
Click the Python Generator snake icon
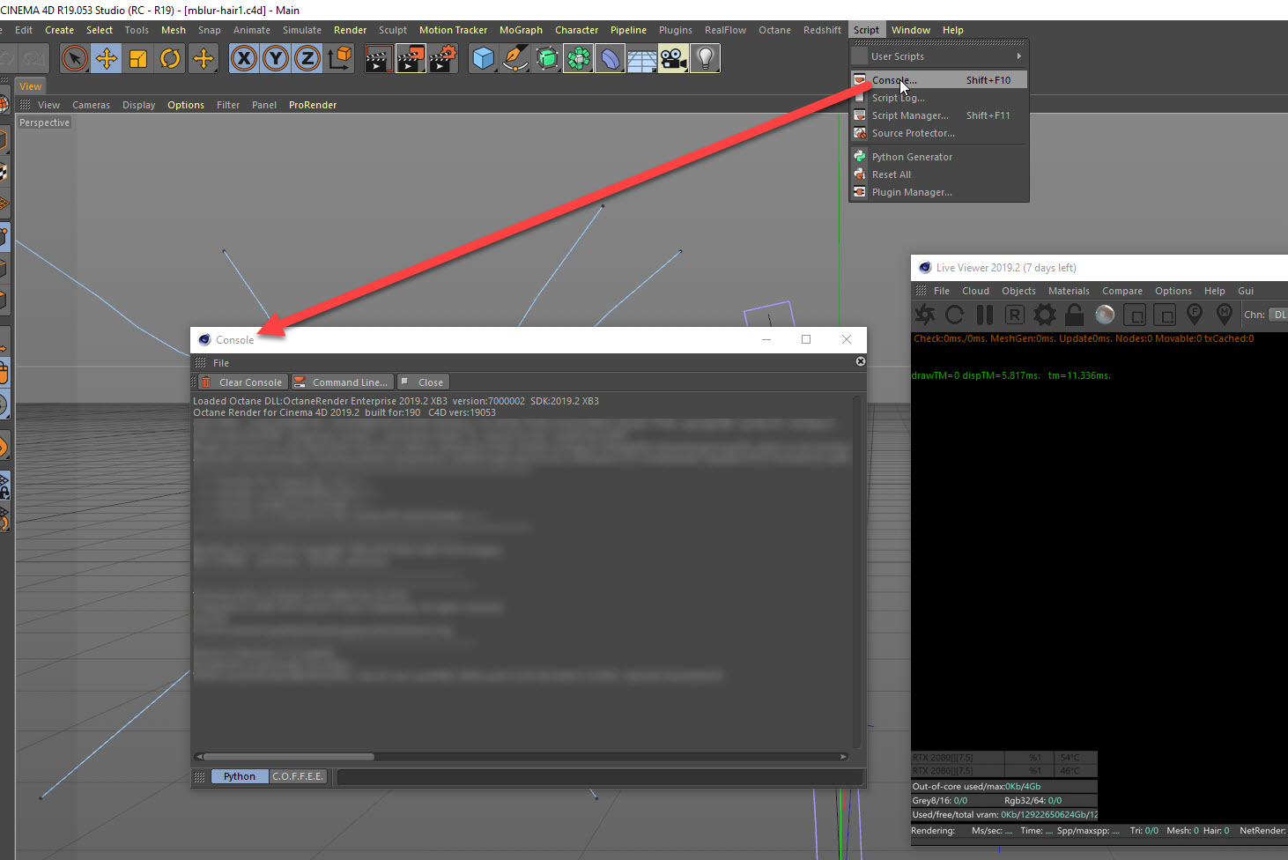pyautogui.click(x=860, y=157)
